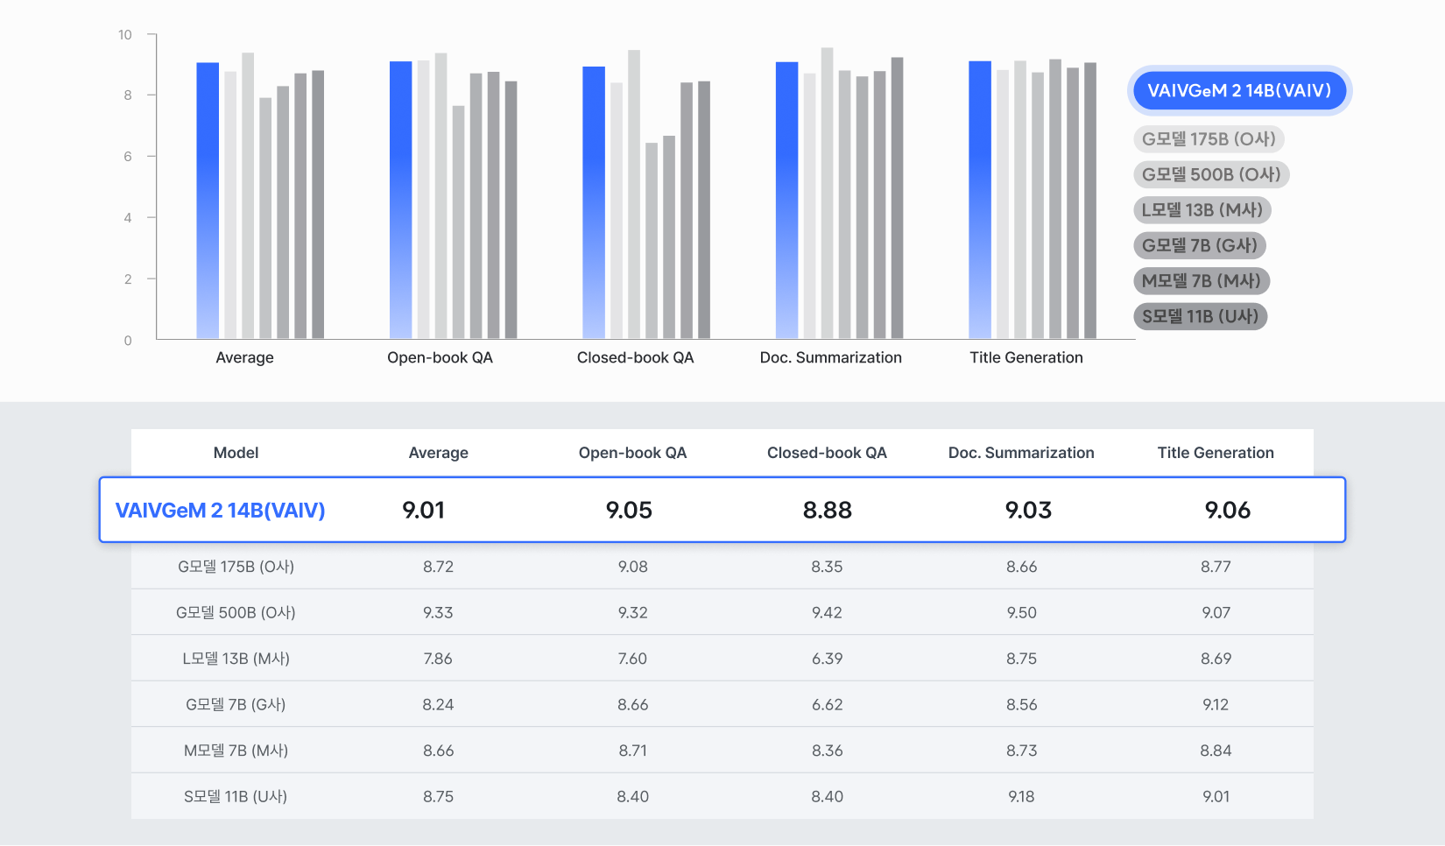
Task: Click the Open-book QA chart axis label
Action: (x=440, y=357)
